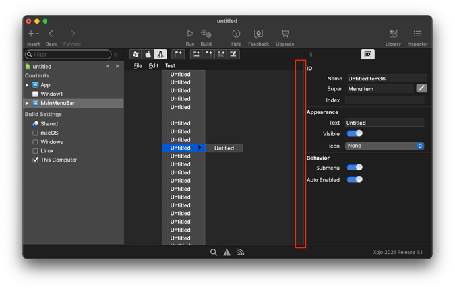
Task: Click the Upgrade cart icon
Action: [285, 34]
